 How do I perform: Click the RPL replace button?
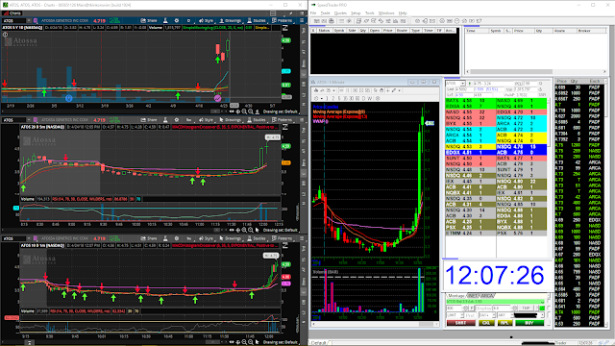coord(504,323)
